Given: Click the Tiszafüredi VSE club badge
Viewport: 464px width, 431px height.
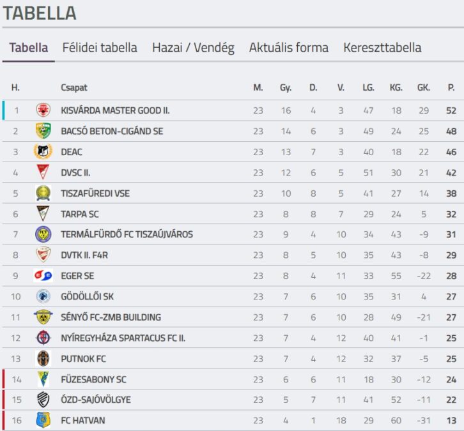Looking at the screenshot, I should 43,193.
